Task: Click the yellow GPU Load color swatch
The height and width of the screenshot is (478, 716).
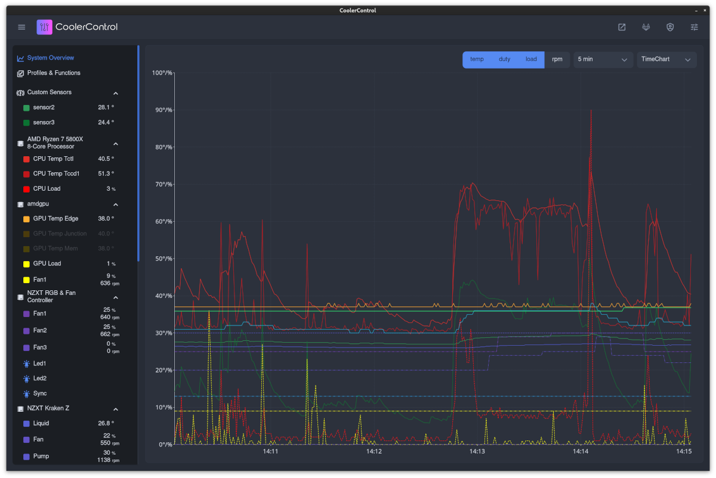Action: [26, 264]
